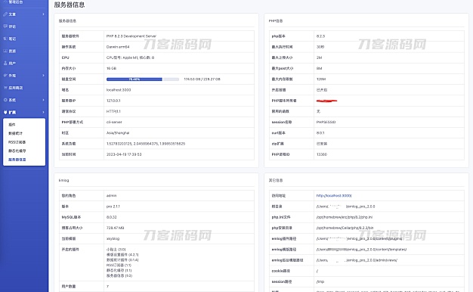Click the comment bubble icon for 评论
This screenshot has height=292, width=473.
tap(5, 26)
